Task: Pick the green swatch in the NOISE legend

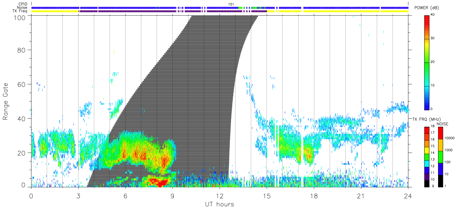Action: 440,157
